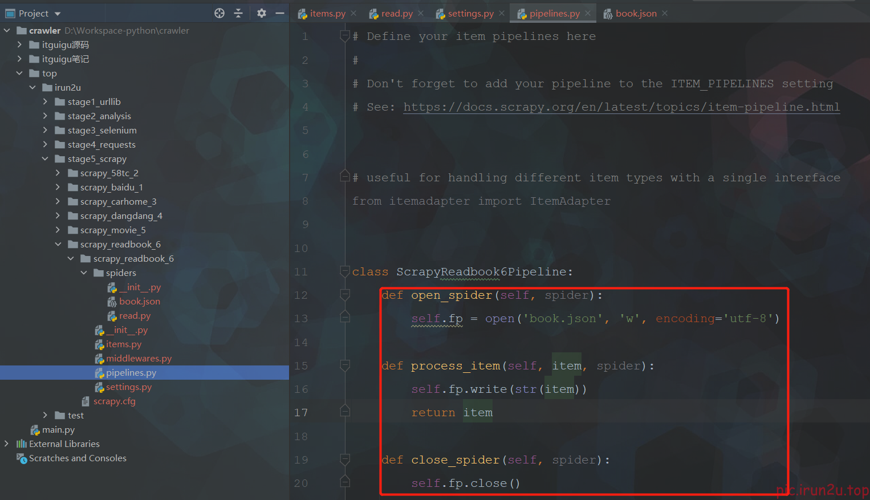Screen dimensions: 870x500
Task: Toggle fold on process_item method line
Action: pyautogui.click(x=344, y=365)
